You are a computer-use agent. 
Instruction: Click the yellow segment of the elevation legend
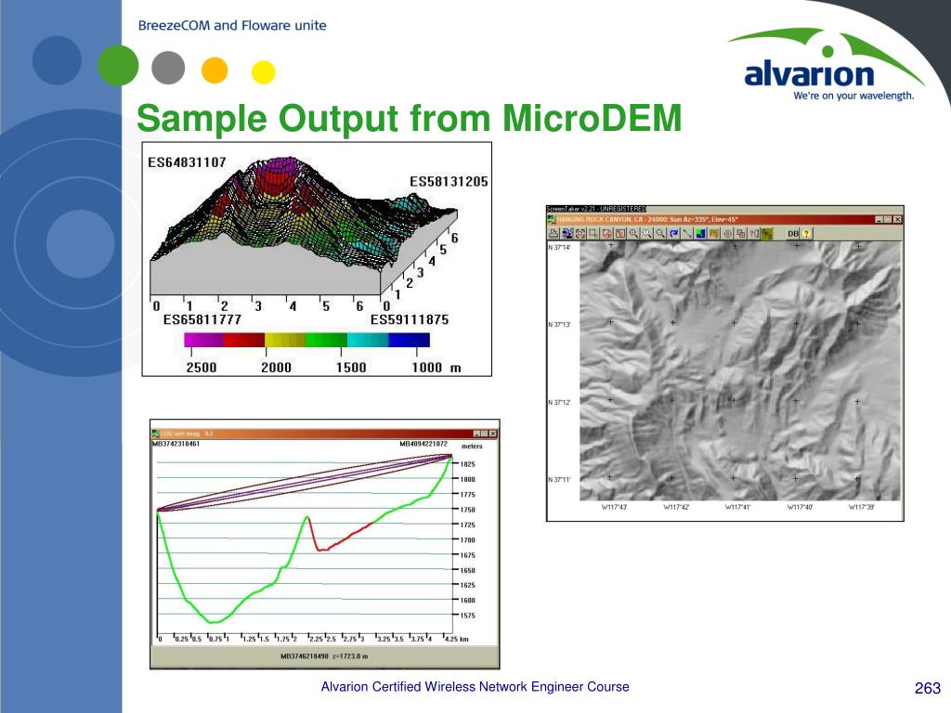pyautogui.click(x=285, y=340)
